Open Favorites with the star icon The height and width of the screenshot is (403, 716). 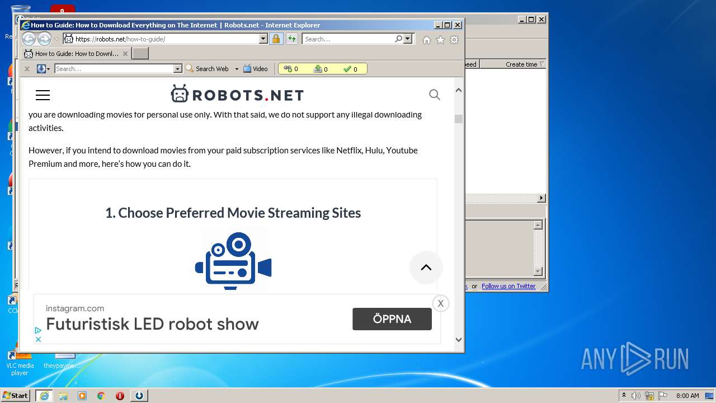(440, 40)
